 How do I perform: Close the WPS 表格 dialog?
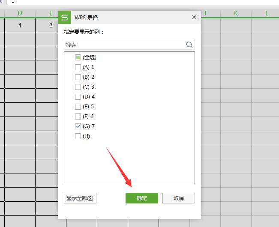pyautogui.click(x=194, y=18)
